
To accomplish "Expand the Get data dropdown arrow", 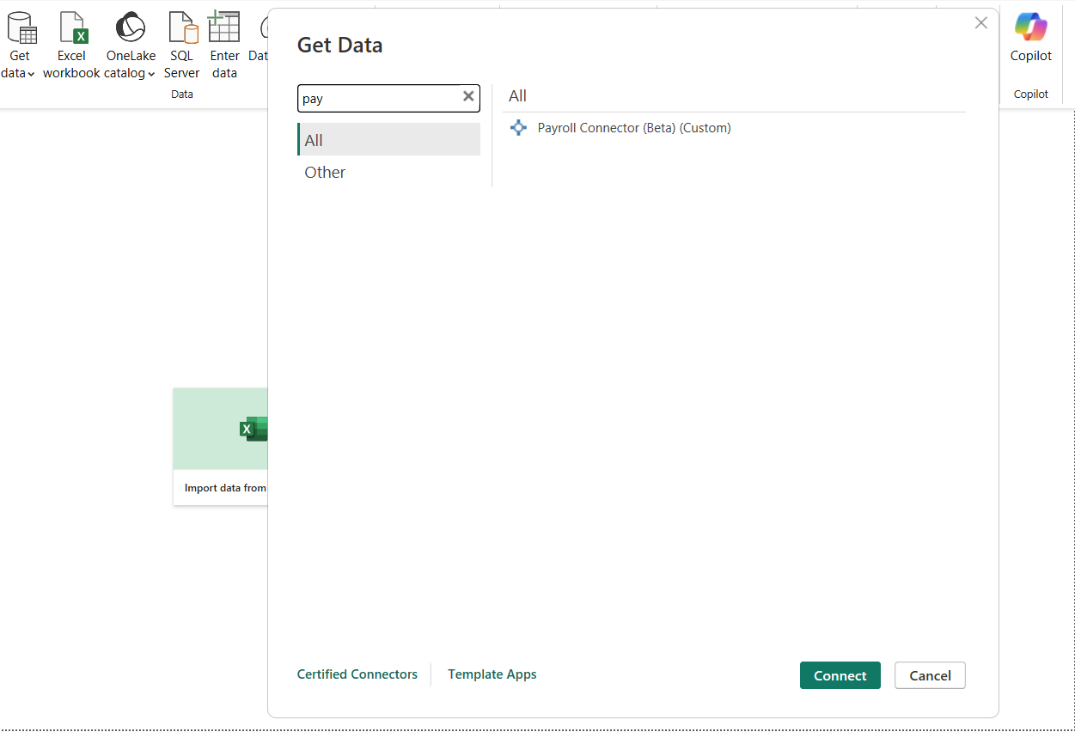I will (x=31, y=74).
